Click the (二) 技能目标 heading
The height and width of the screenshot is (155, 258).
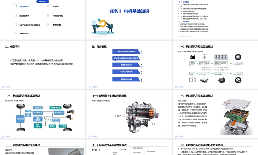point(184,21)
